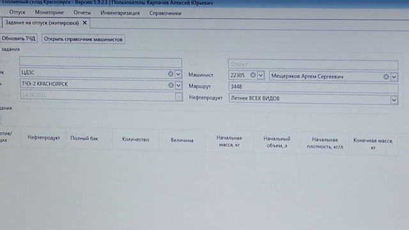409x230 pixels.
Task: Open the Мониторинг menu
Action: pyautogui.click(x=49, y=13)
